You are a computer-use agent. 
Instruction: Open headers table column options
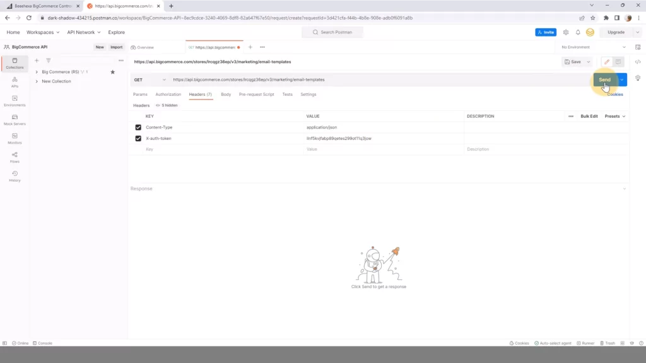click(570, 117)
